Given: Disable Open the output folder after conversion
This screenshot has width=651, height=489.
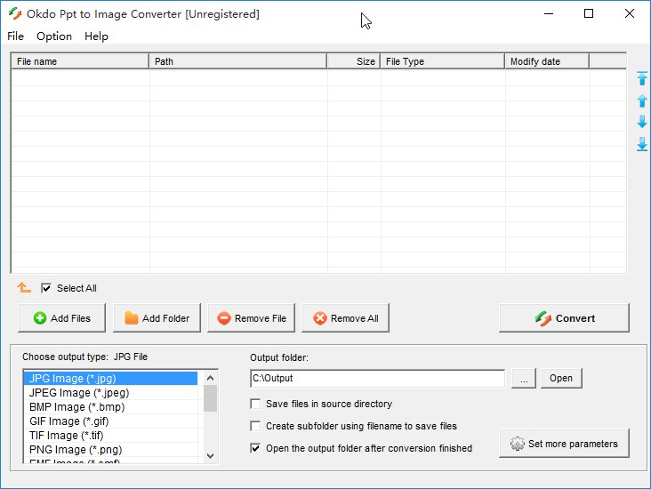Looking at the screenshot, I should click(255, 448).
